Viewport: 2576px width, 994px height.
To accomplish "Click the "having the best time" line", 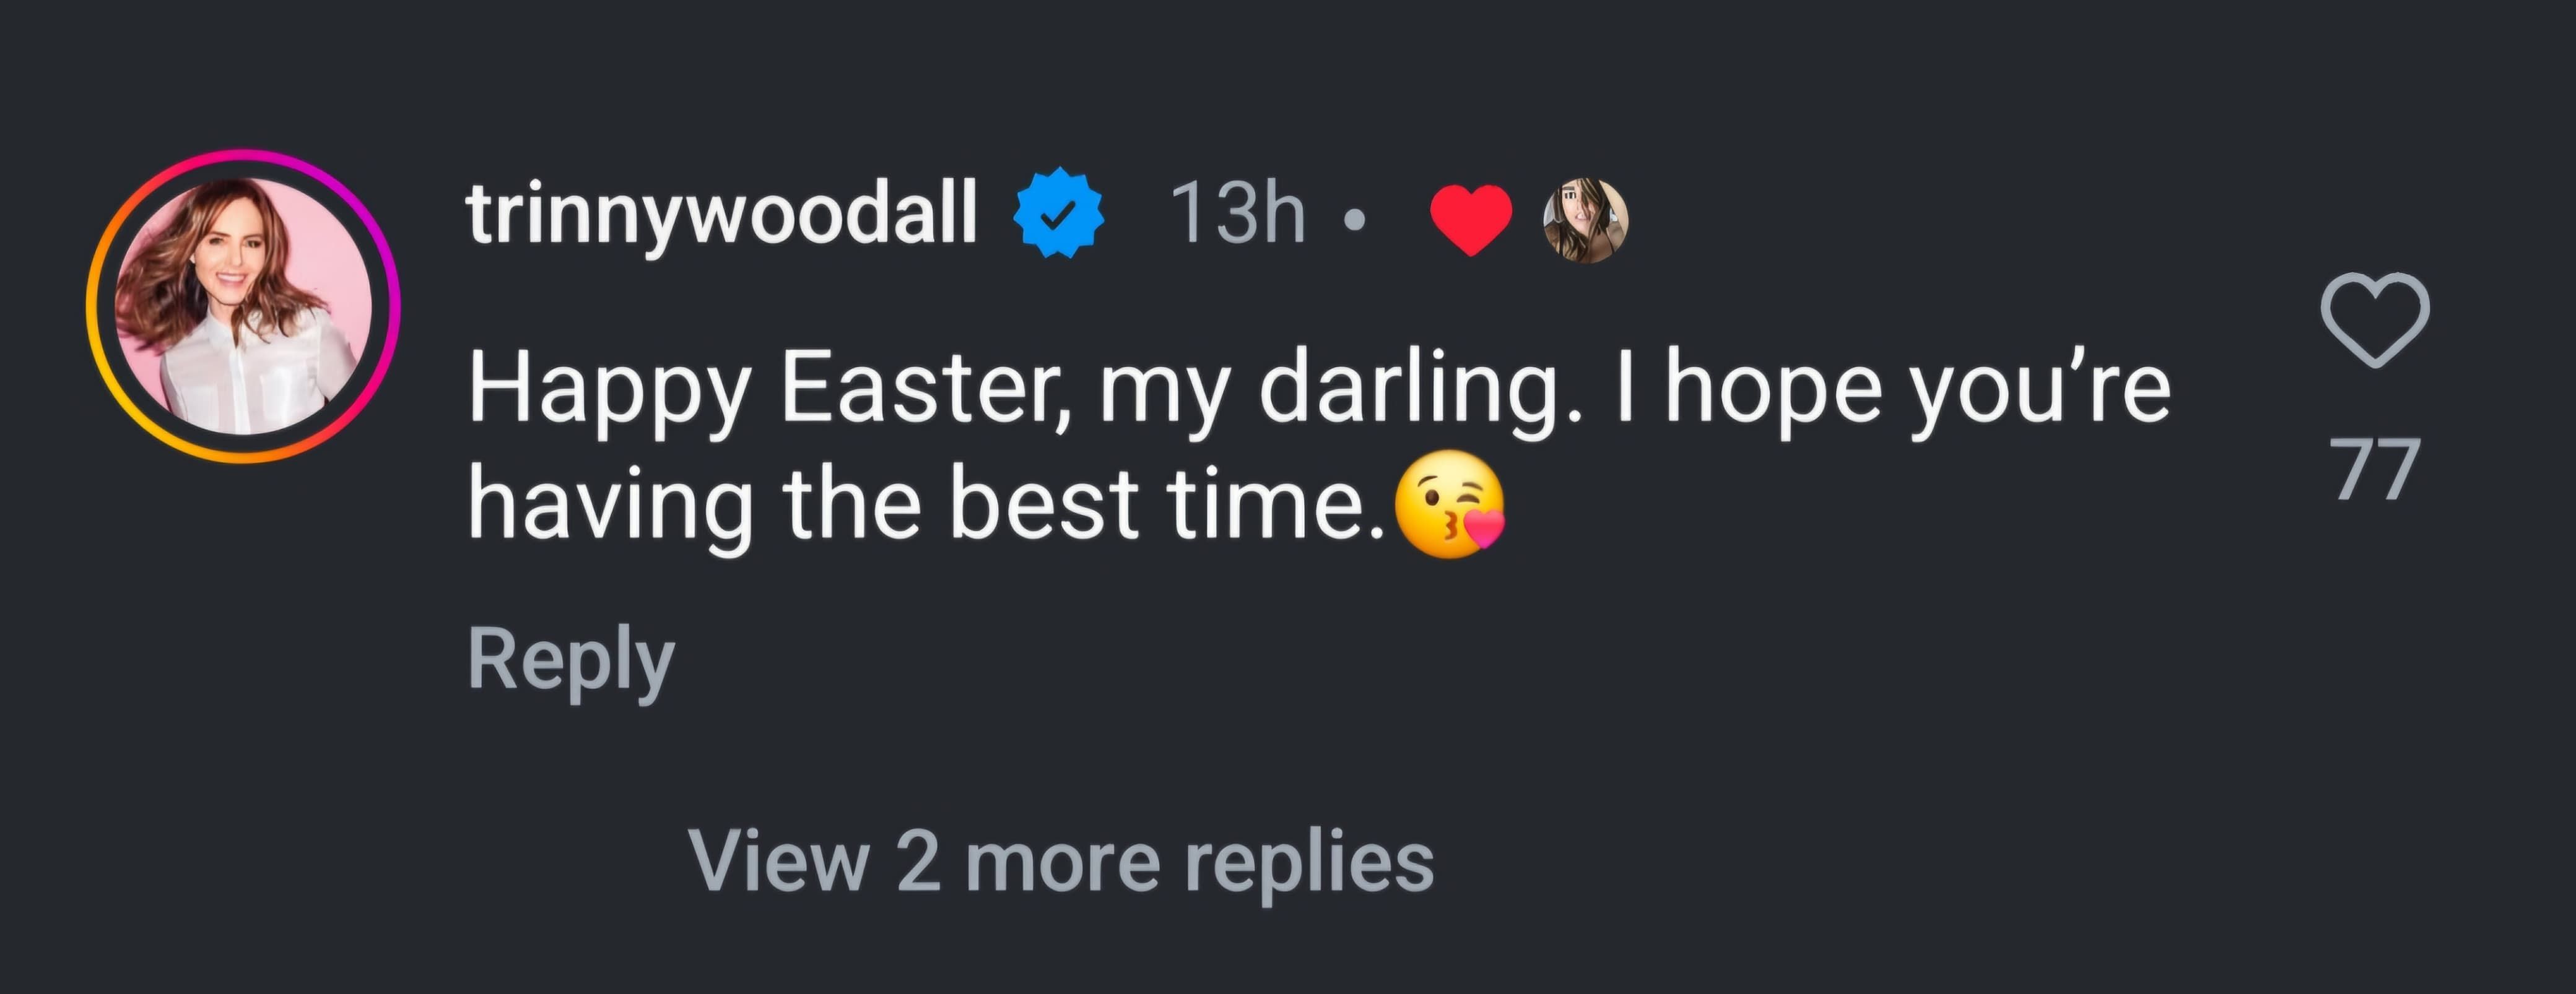I will coord(925,503).
